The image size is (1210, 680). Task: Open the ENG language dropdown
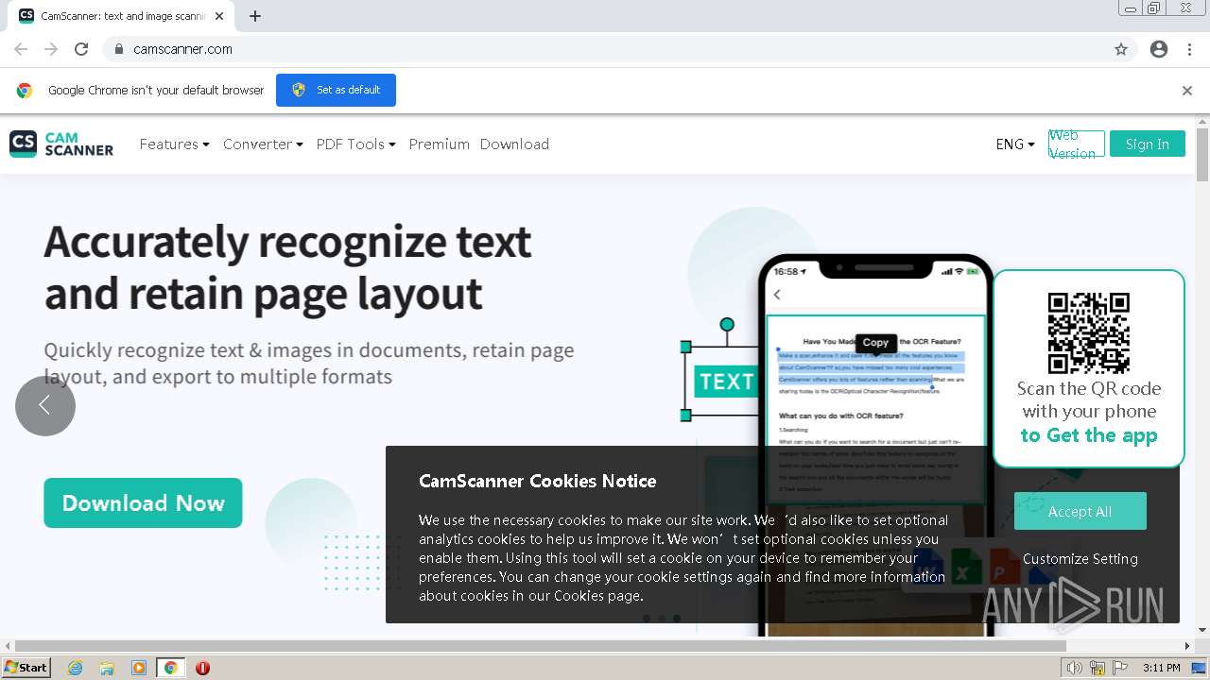coord(1015,144)
